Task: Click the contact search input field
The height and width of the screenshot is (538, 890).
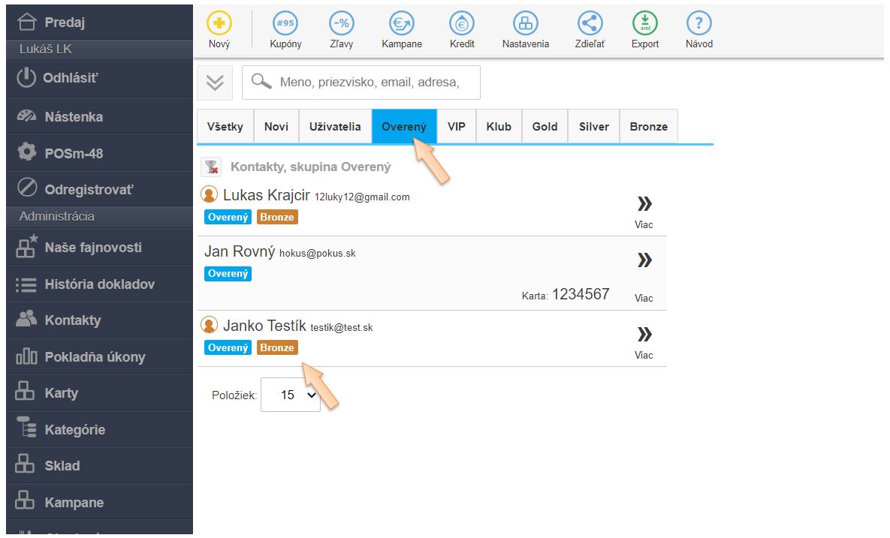Action: tap(368, 83)
